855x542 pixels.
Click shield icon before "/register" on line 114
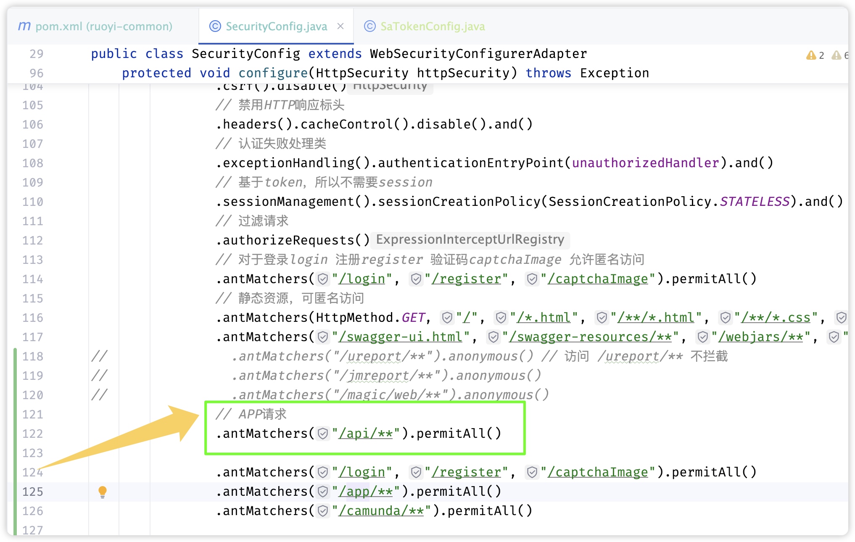[416, 279]
